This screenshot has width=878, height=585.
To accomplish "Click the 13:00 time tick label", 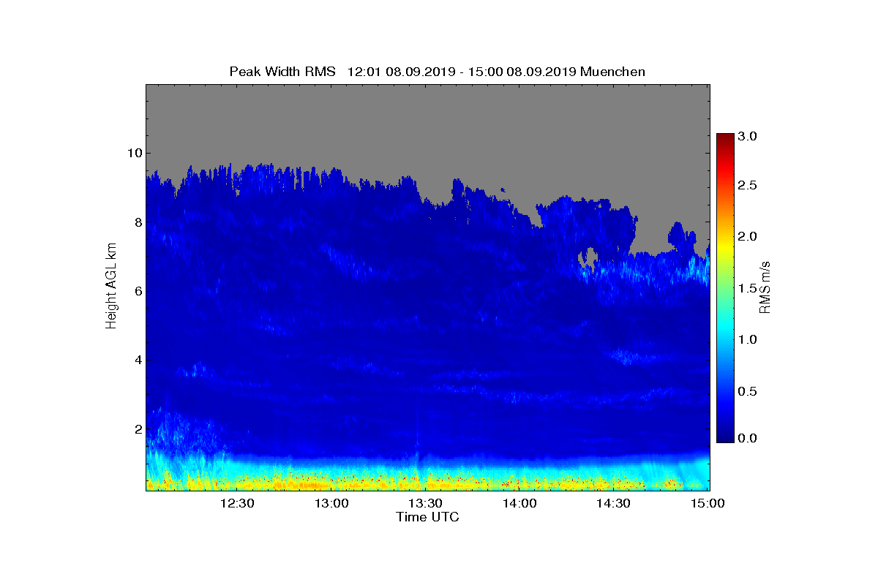I will (331, 503).
